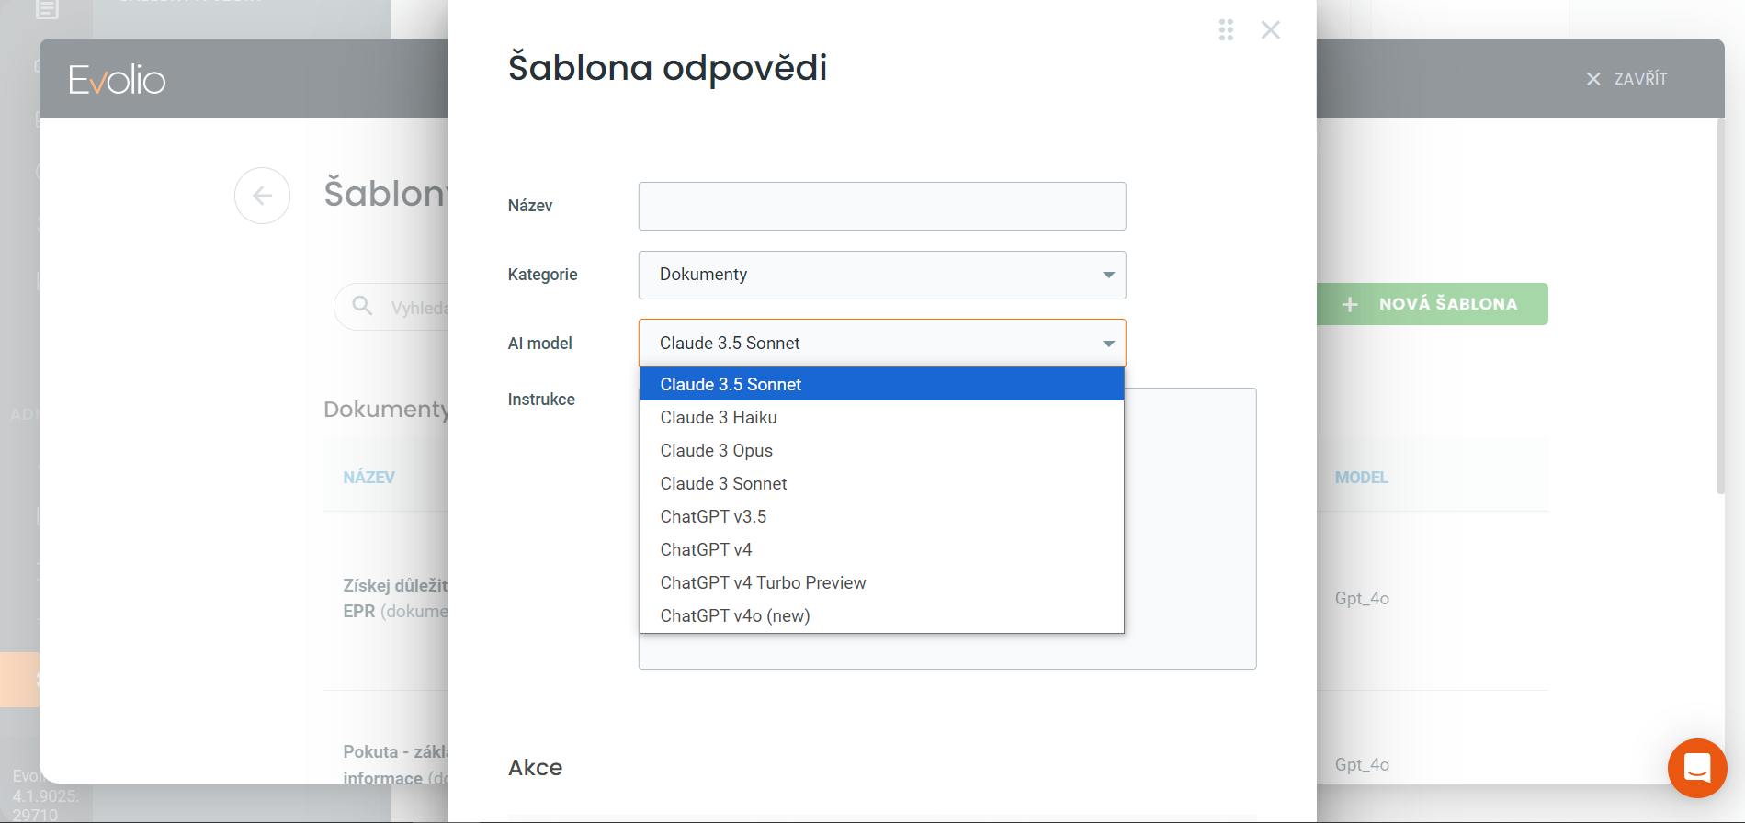Open the orange chat support widget

click(1696, 768)
